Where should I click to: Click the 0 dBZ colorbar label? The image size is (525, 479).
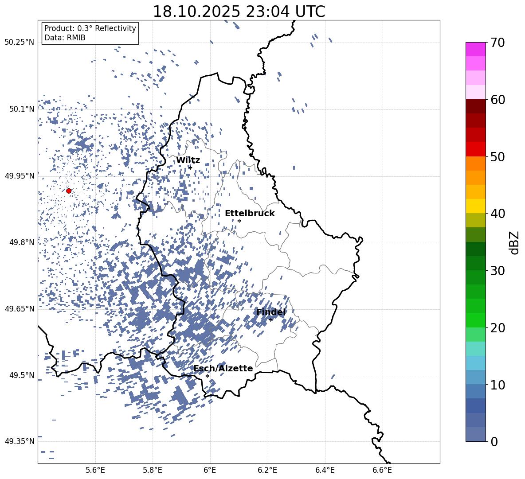click(494, 441)
